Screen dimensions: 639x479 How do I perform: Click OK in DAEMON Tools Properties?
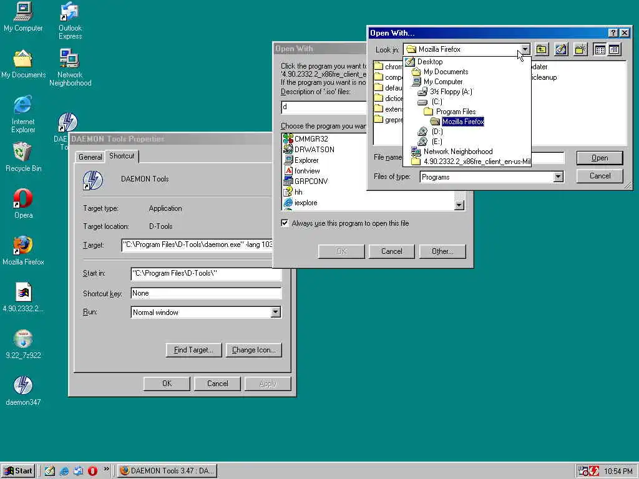click(x=167, y=384)
